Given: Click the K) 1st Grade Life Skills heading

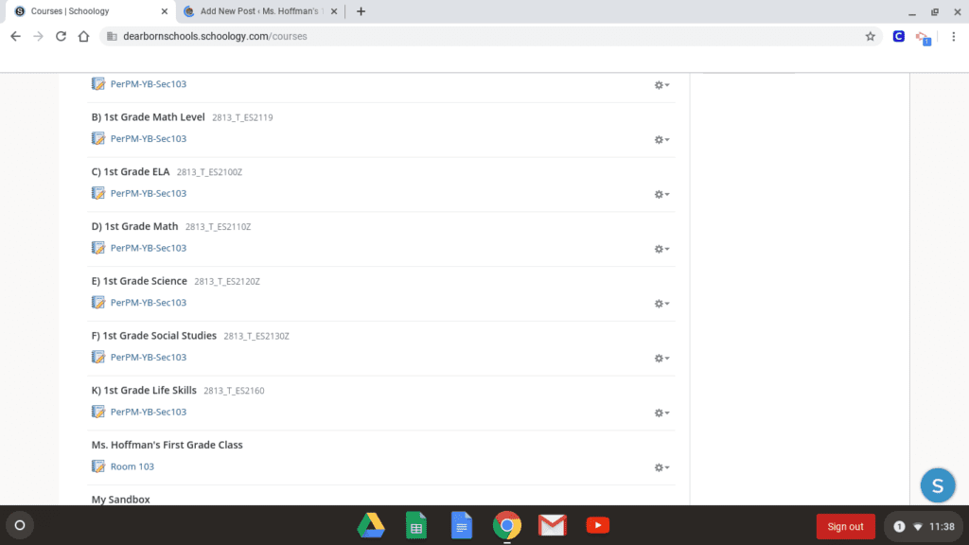Looking at the screenshot, I should tap(144, 391).
